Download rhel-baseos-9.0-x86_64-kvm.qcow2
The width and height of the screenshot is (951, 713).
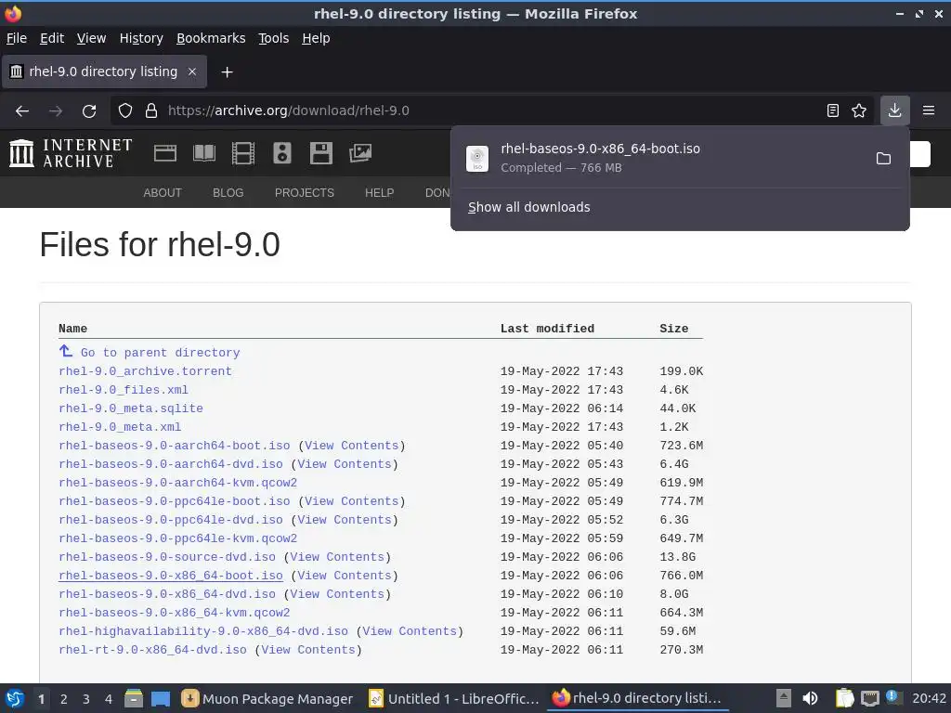(174, 613)
